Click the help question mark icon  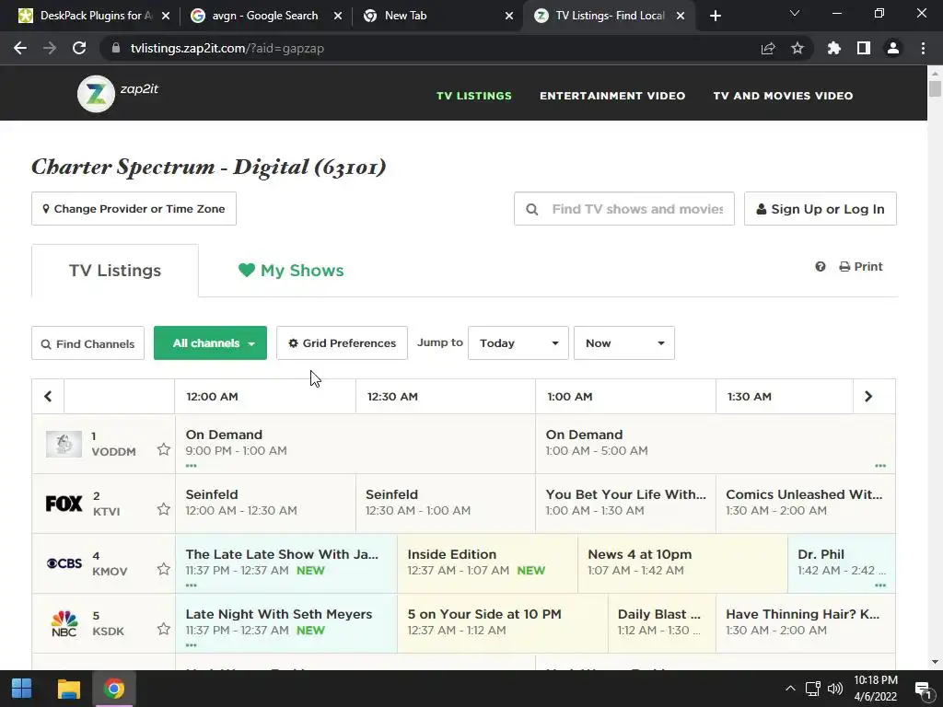(821, 266)
